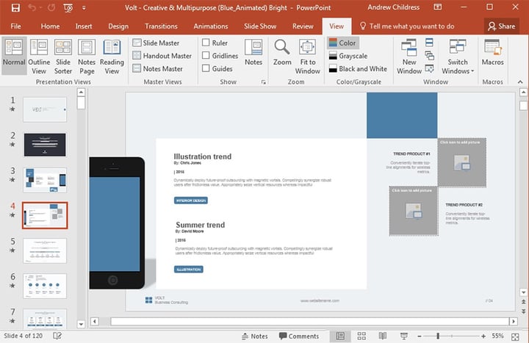Enable the Gridlines checkbox
Image resolution: width=529 pixels, height=343 pixels.
click(x=206, y=55)
